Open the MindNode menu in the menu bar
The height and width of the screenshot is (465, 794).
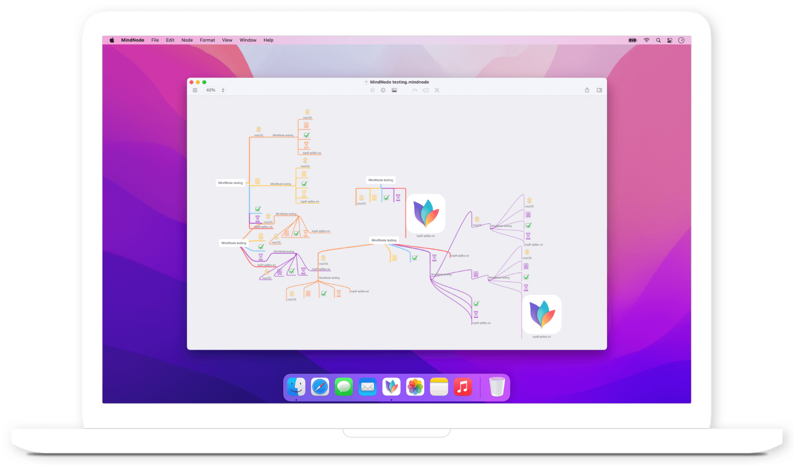(132, 40)
